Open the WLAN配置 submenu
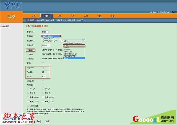The width and height of the screenshot is (177, 125). [50, 20]
